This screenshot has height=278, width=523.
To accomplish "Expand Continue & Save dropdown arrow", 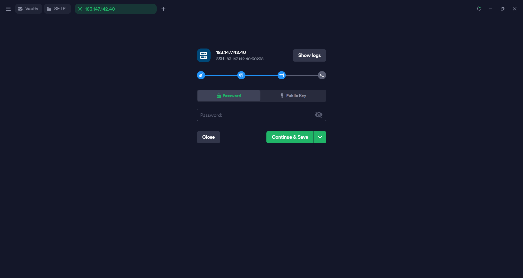I will [320, 137].
